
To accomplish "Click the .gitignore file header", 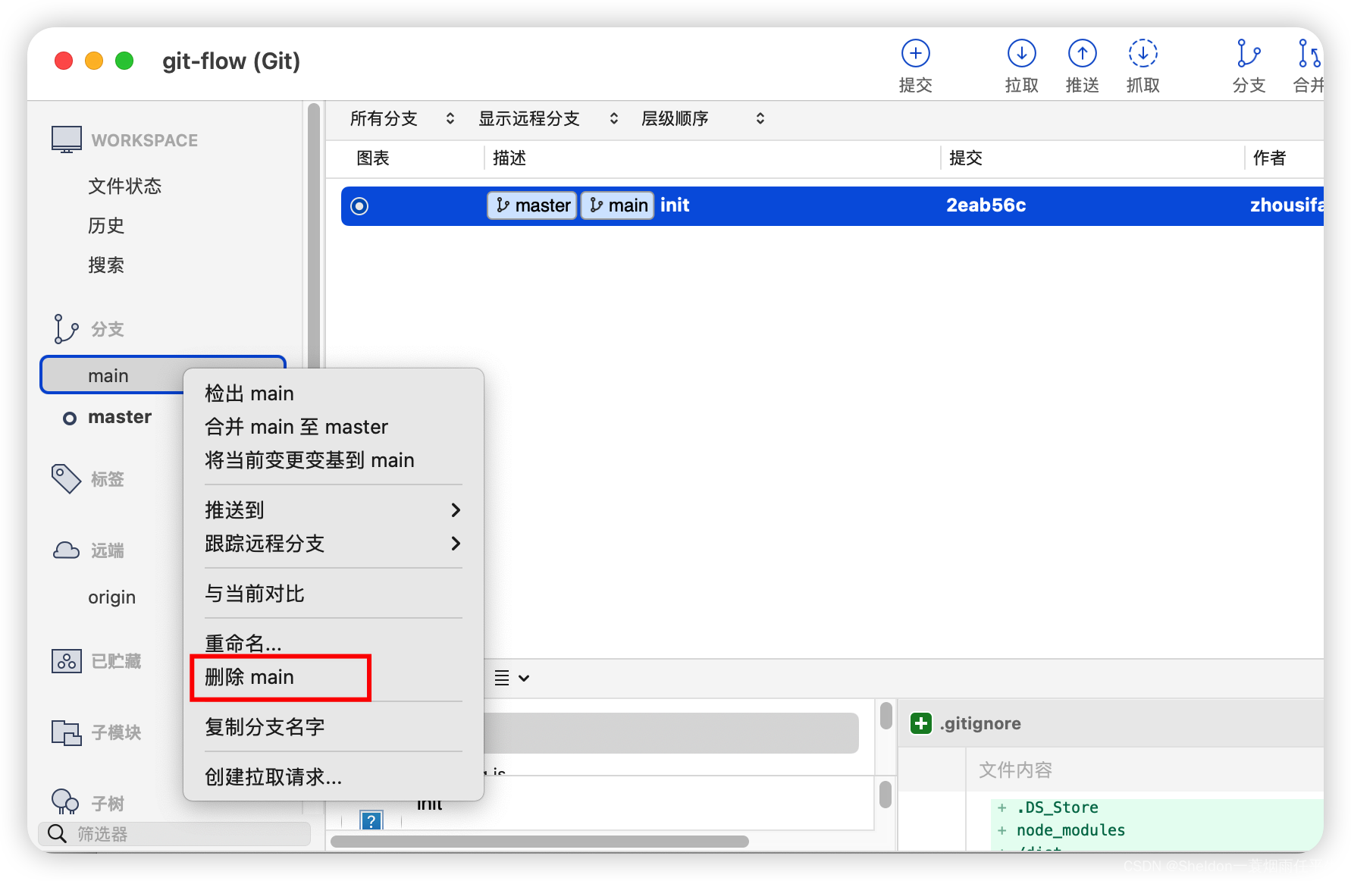I will coord(1111,723).
